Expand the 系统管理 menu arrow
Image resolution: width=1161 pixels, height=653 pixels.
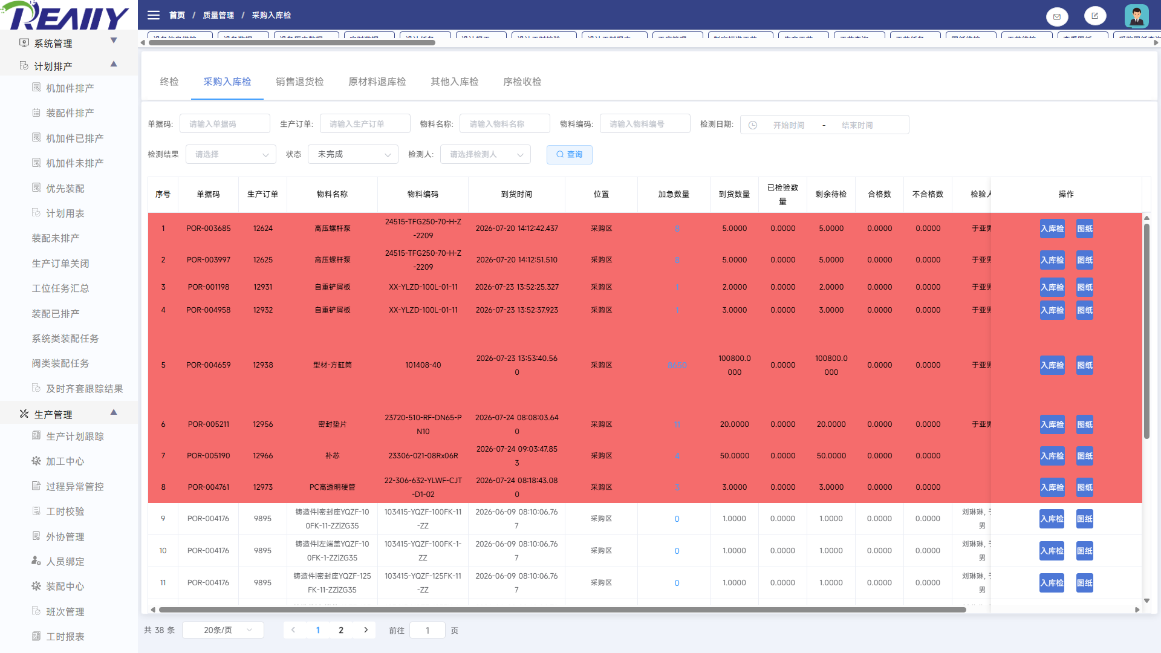click(114, 41)
